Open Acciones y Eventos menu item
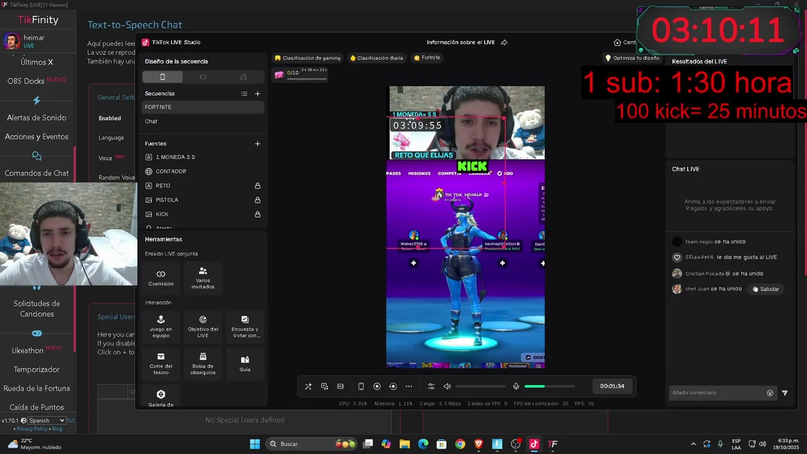This screenshot has height=454, width=807. point(37,137)
